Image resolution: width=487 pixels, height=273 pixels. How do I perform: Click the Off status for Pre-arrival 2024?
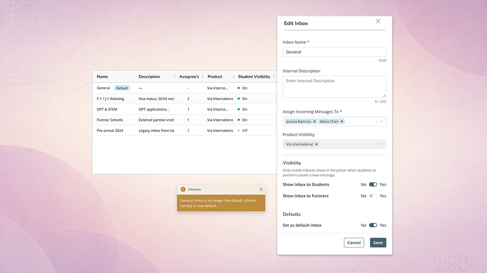click(x=243, y=131)
